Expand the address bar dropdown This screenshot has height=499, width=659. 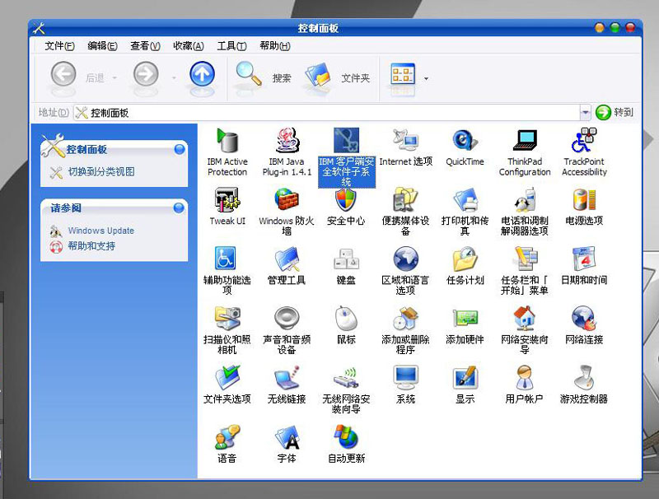pos(585,112)
